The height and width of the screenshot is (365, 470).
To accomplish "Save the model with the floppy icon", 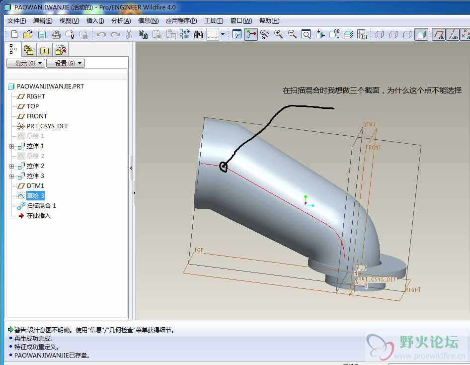I will [42, 34].
